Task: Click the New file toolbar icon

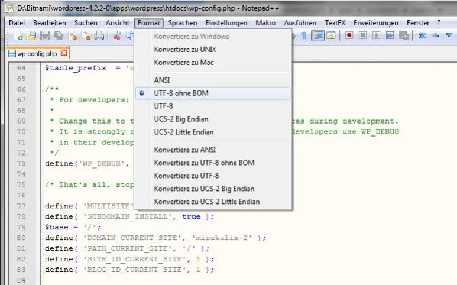Action: point(18,36)
